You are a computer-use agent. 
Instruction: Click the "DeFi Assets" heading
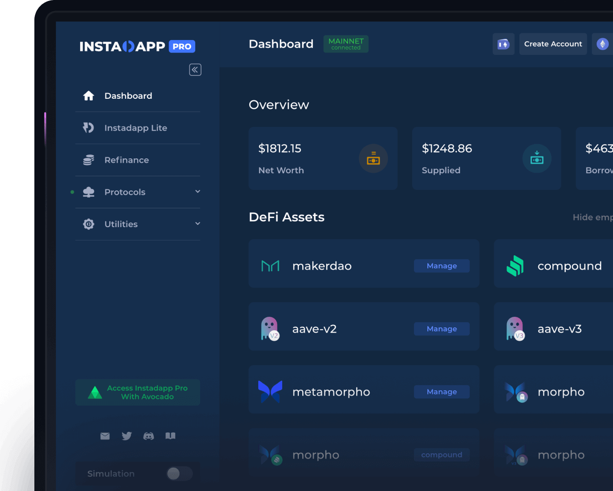tap(286, 217)
